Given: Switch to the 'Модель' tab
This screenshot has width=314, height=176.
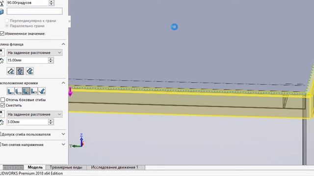Looking at the screenshot, I should (35, 167).
